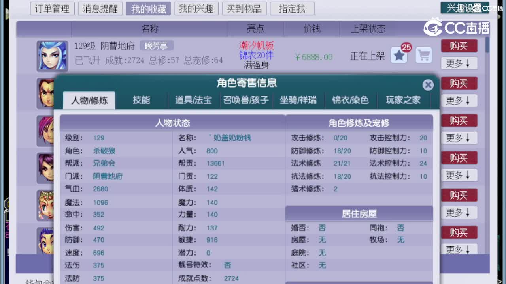Switch to the 订单管理 section

52,9
